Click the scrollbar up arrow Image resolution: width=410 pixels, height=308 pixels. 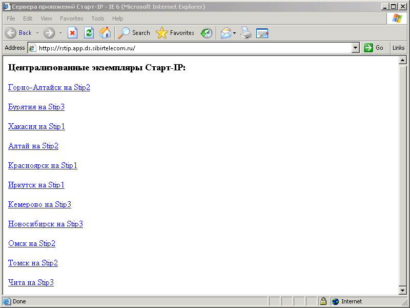(402, 60)
